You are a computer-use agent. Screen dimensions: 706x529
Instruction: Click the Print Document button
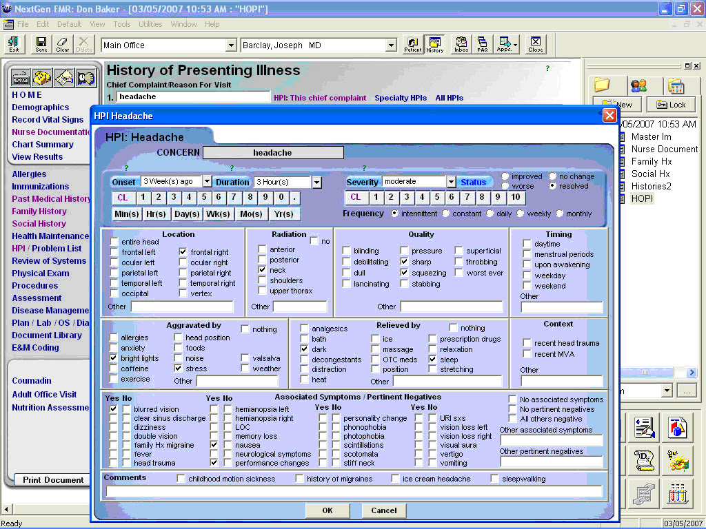[53, 479]
